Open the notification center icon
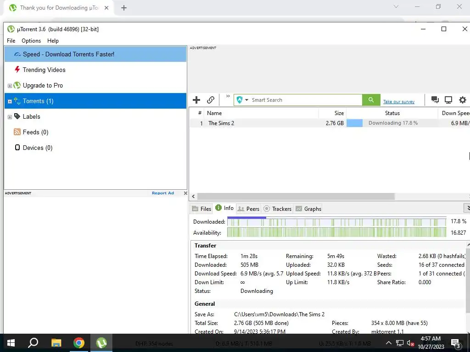Screen dimensions: 470x352 pyautogui.click(x=455, y=343)
